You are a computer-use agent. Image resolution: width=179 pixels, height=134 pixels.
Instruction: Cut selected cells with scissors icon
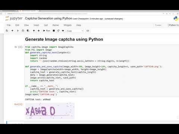18,31
